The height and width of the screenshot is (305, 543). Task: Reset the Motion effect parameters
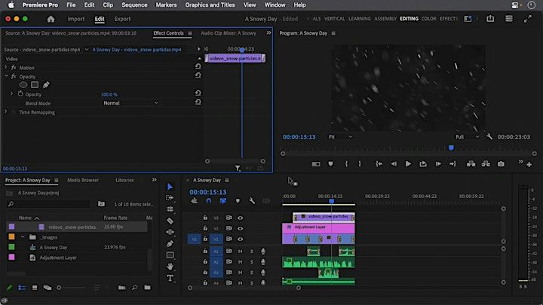point(198,67)
